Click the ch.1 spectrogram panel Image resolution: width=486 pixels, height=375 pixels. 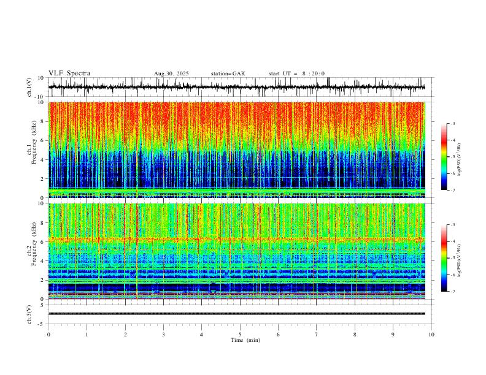pyautogui.click(x=237, y=150)
